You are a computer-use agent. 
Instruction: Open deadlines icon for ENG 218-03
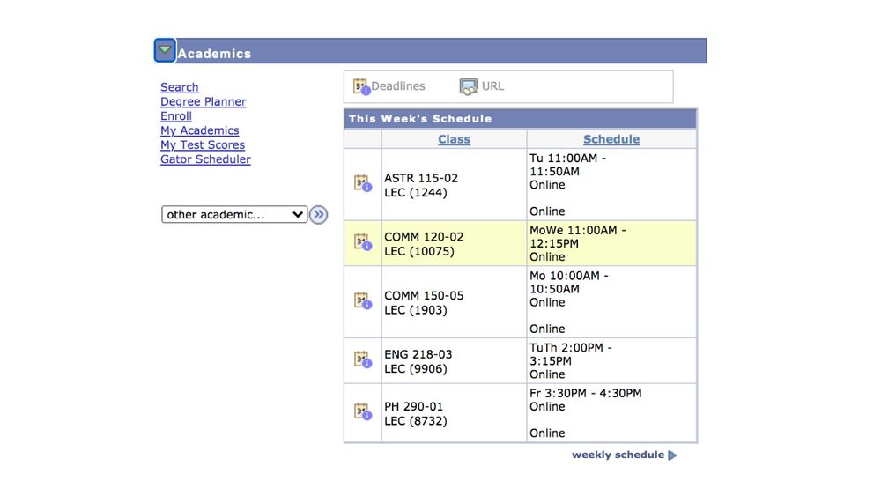pos(362,359)
